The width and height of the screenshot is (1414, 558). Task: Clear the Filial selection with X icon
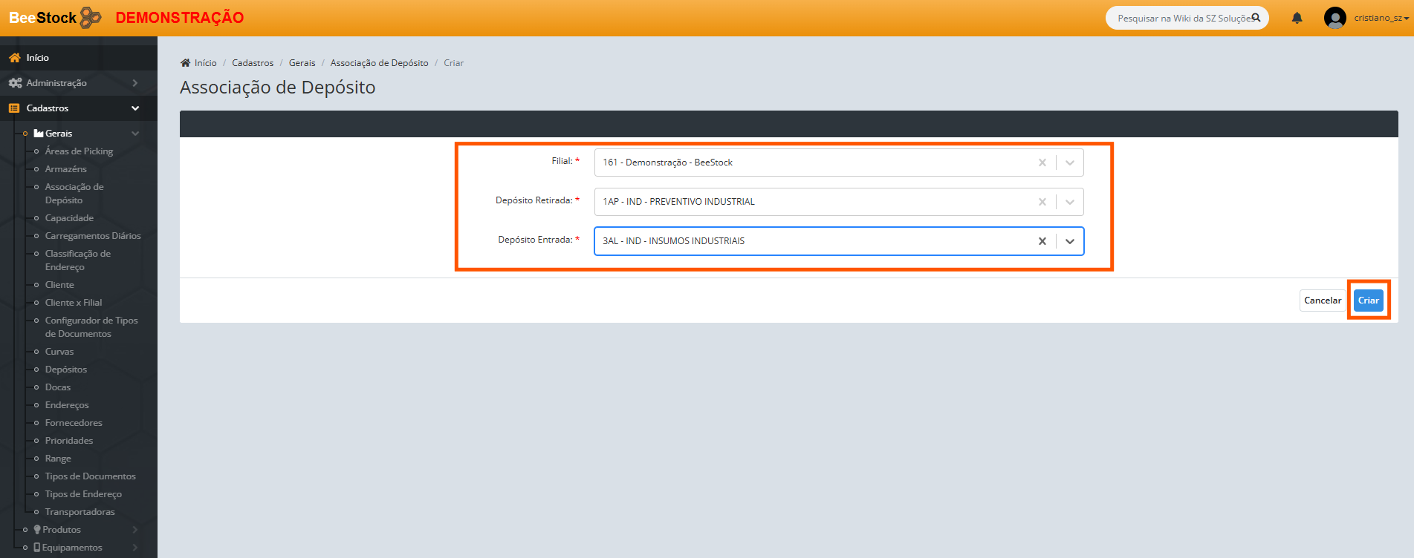[1042, 163]
